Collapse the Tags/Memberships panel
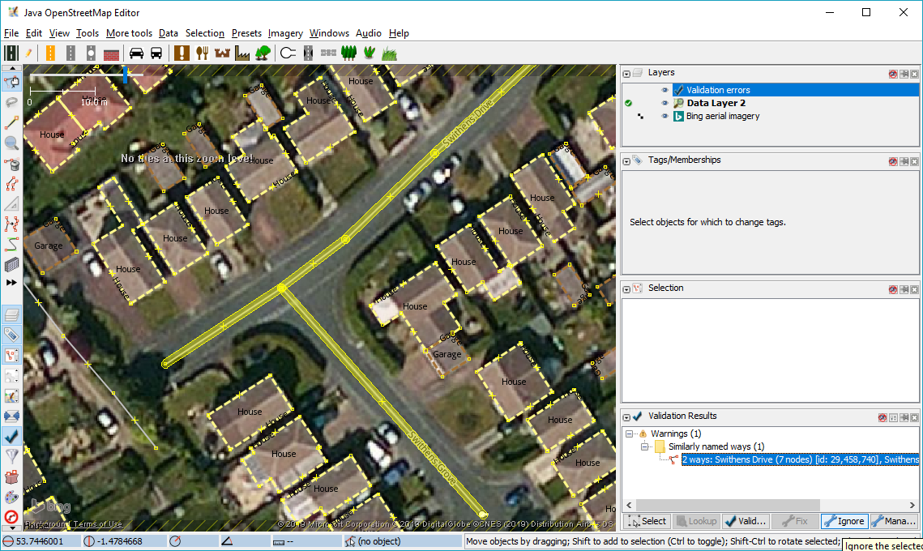This screenshot has height=551, width=923. pos(626,160)
